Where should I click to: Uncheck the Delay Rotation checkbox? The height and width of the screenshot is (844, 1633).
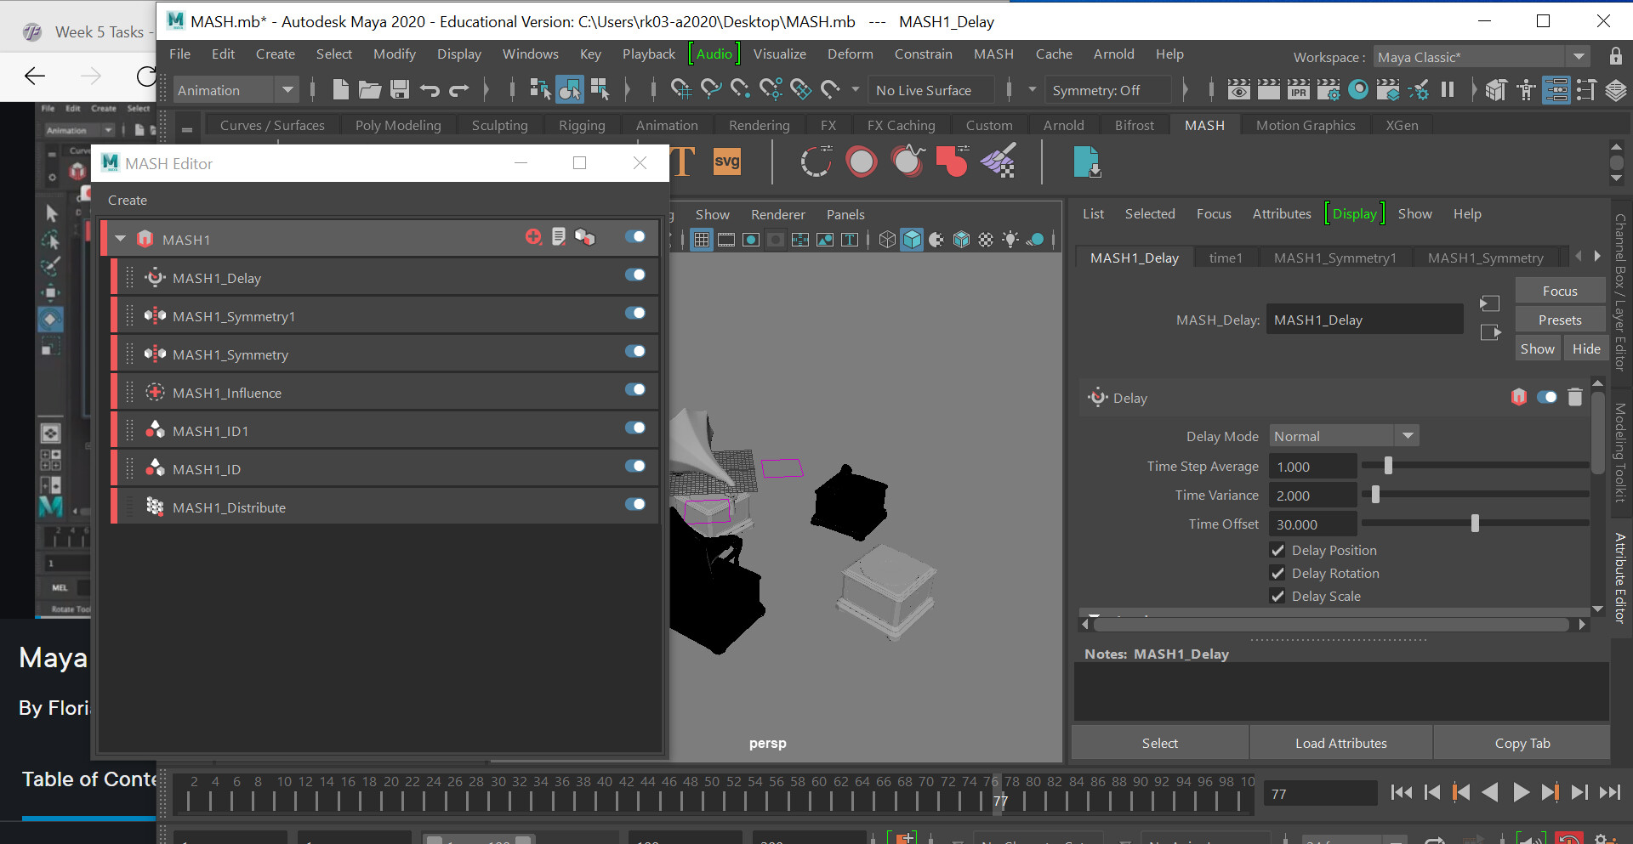pyautogui.click(x=1277, y=573)
